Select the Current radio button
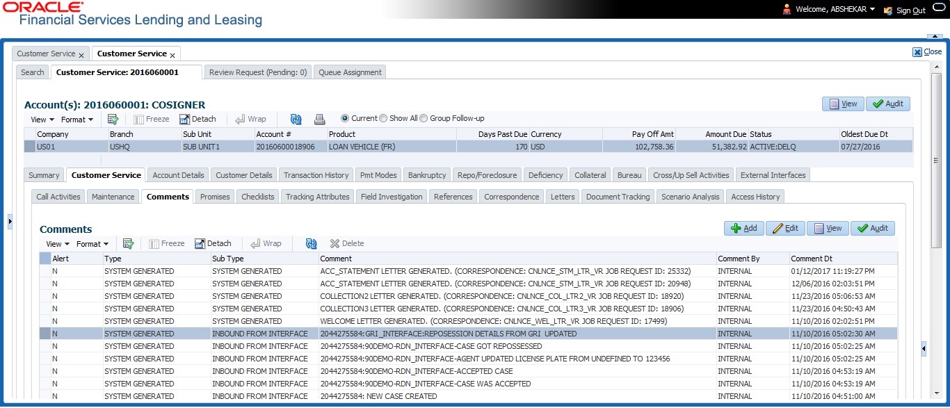This screenshot has width=950, height=408. tap(345, 118)
